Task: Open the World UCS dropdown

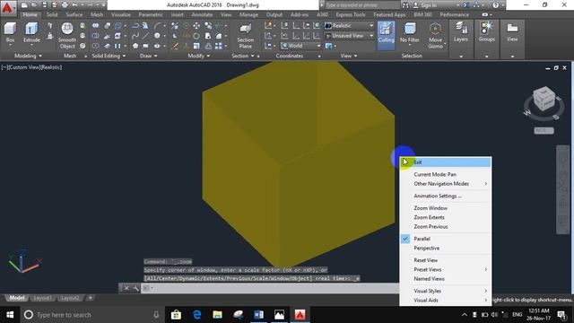Action: [301, 46]
